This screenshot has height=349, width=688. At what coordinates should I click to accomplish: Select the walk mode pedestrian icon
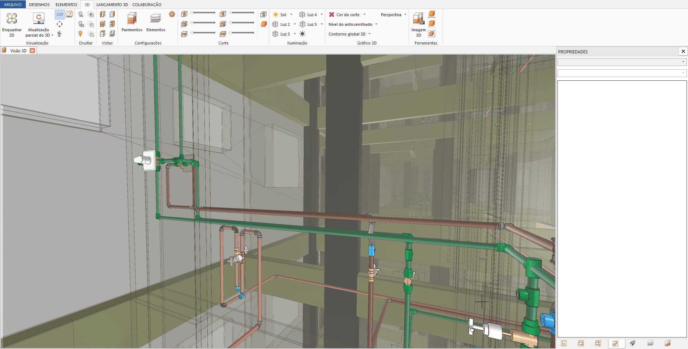(60, 34)
